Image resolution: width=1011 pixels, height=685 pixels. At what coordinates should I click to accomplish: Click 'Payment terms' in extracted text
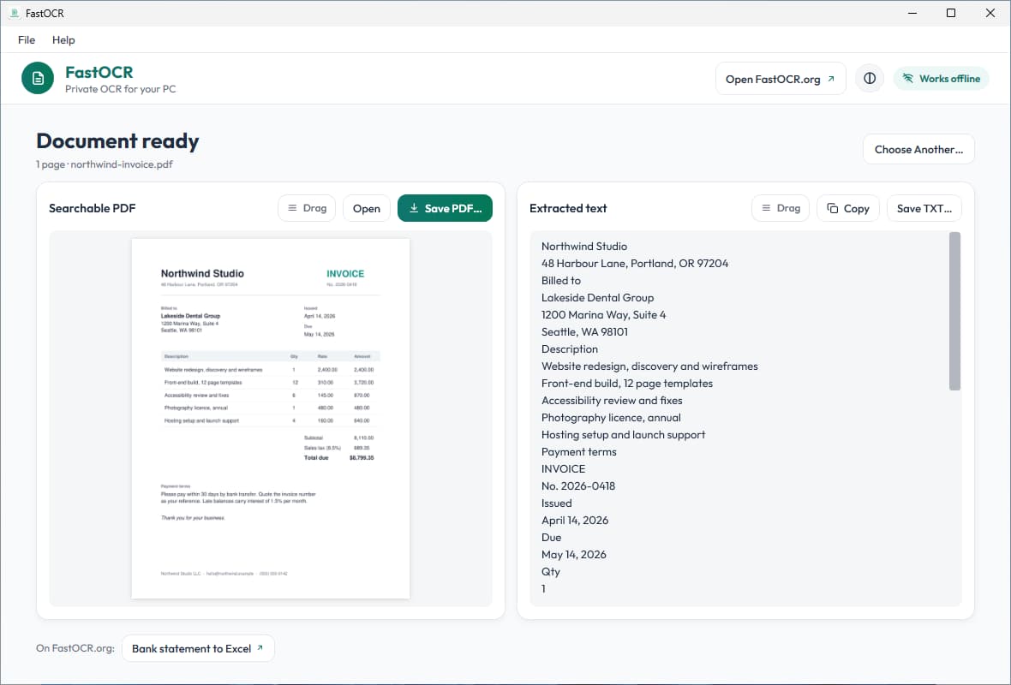579,452
